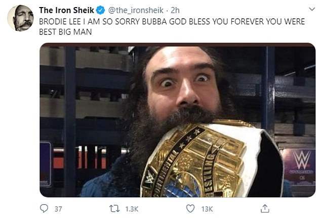This screenshot has height=219, width=321.
Task: Open the share tweet icon
Action: pyautogui.click(x=265, y=208)
